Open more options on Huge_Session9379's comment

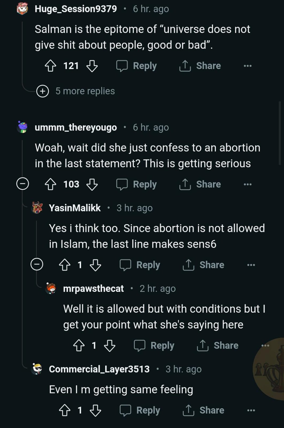pyautogui.click(x=247, y=66)
